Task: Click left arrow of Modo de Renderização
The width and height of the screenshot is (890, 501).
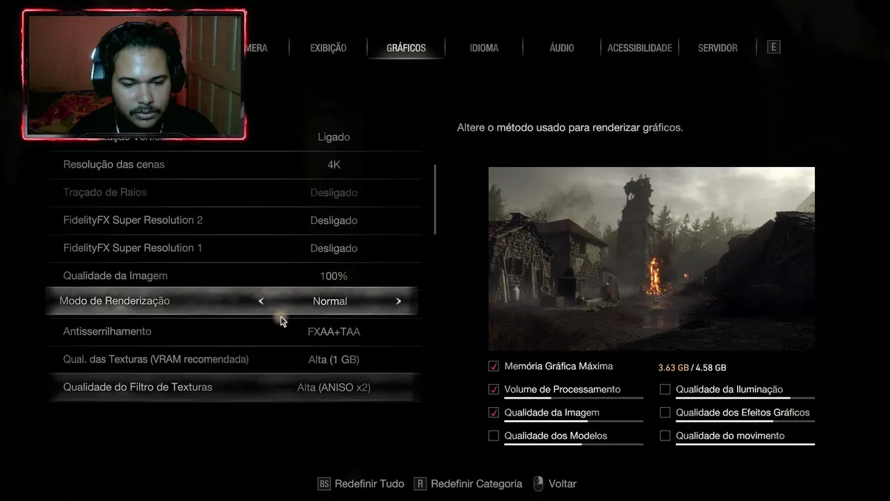Action: 261,301
